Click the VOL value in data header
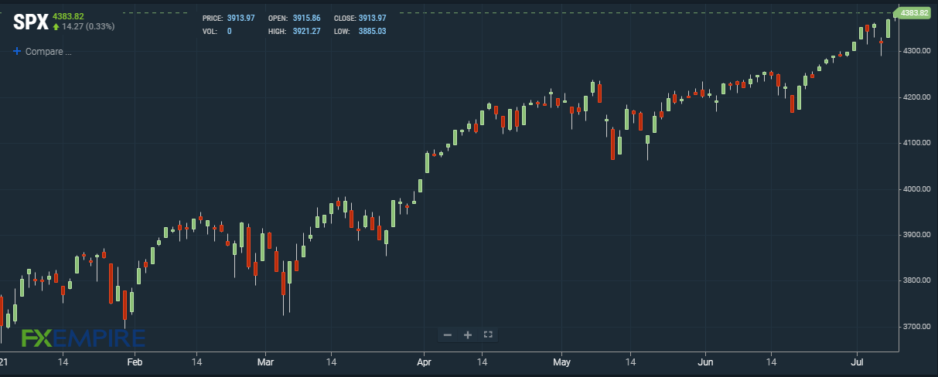Image resolution: width=938 pixels, height=377 pixels. click(x=229, y=31)
